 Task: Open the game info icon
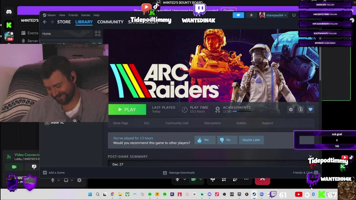pyautogui.click(x=300, y=109)
